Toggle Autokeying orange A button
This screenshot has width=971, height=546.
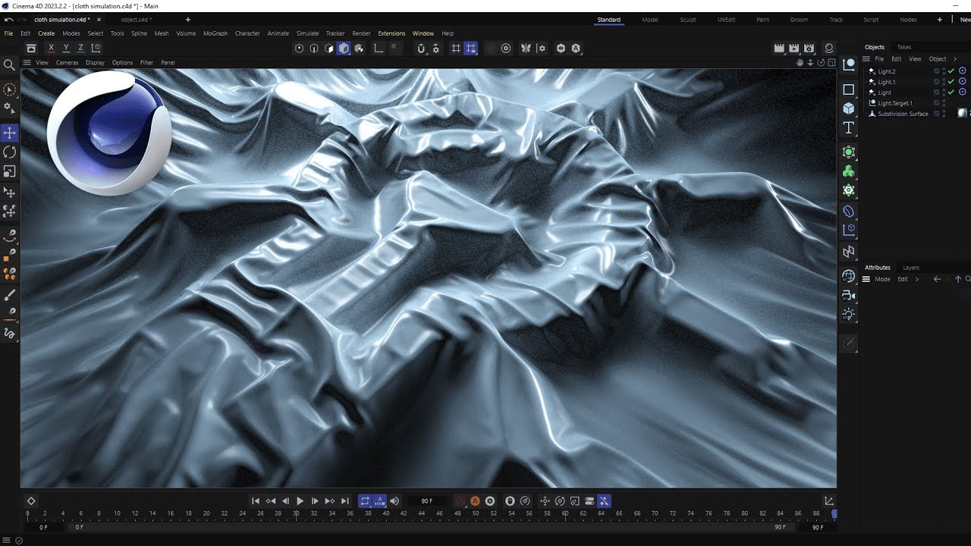tap(475, 500)
